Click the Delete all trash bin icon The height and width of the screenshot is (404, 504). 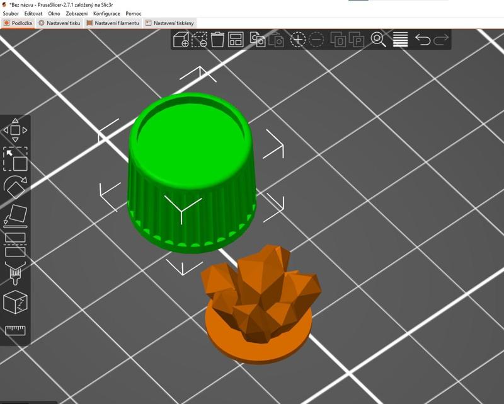tap(217, 40)
